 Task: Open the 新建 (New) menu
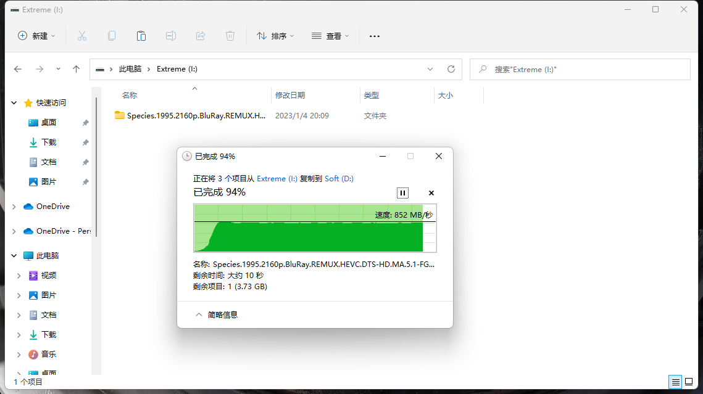pyautogui.click(x=36, y=36)
